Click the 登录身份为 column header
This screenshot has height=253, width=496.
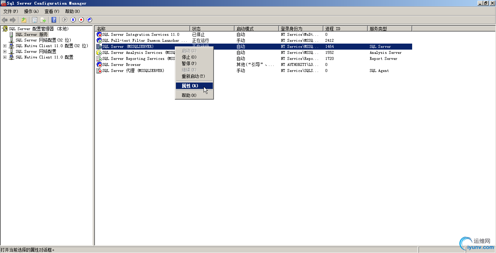click(x=301, y=28)
